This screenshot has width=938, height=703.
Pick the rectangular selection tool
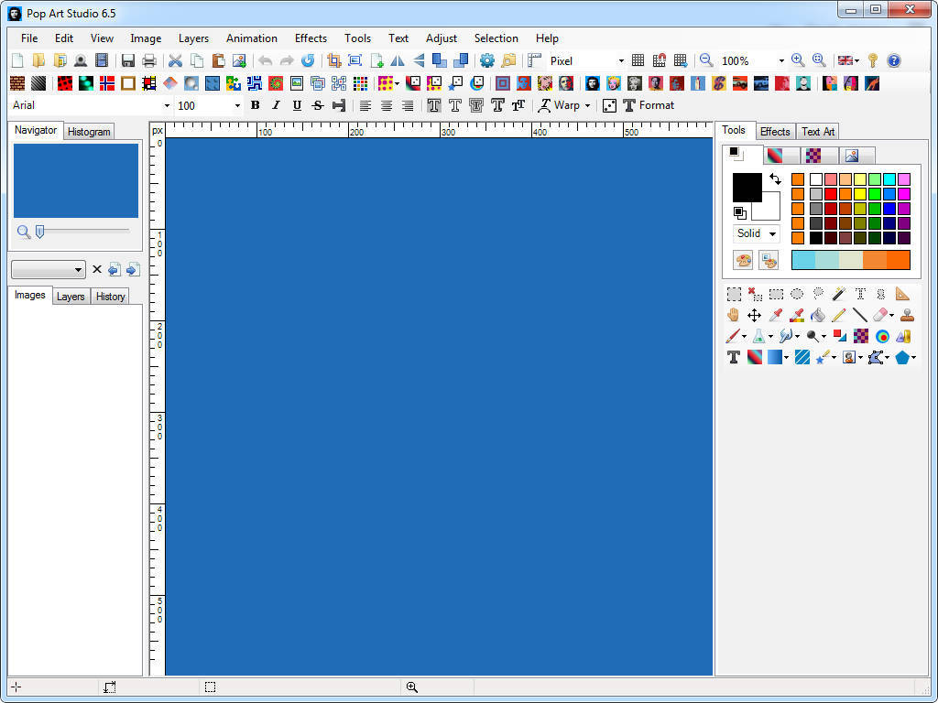point(733,294)
